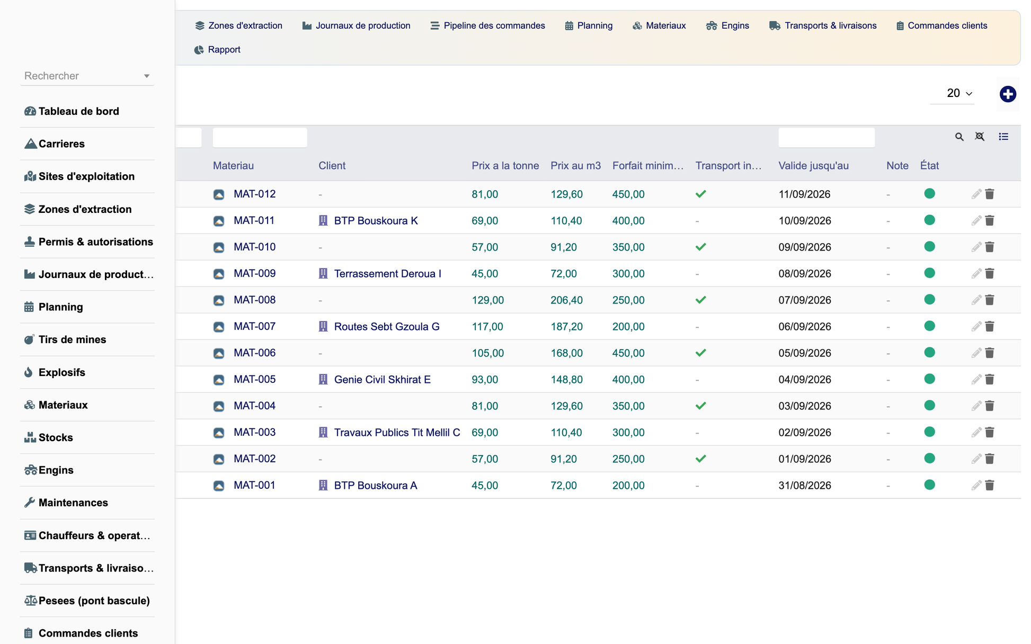1031x644 pixels.
Task: Open Chauffeurs & operateurs in sidebar
Action: tap(87, 535)
